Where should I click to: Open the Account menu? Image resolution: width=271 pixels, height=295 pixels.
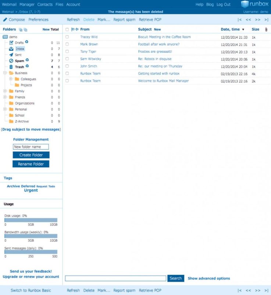tap(73, 4)
